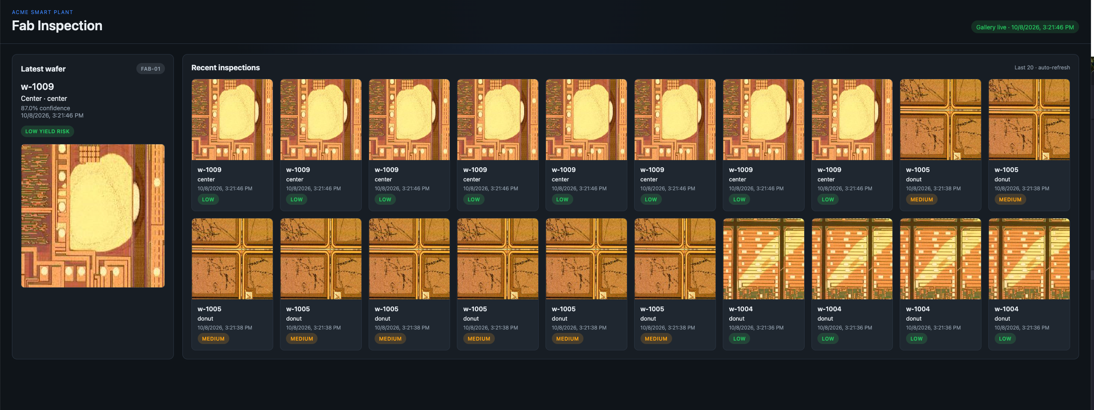Click the LOW YIELD RISK badge
1094x410 pixels.
point(47,132)
